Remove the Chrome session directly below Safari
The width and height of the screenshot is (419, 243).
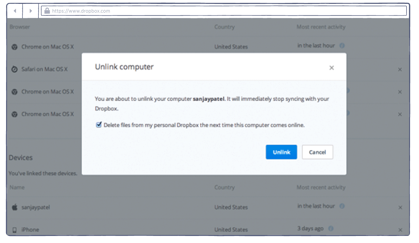(399, 92)
